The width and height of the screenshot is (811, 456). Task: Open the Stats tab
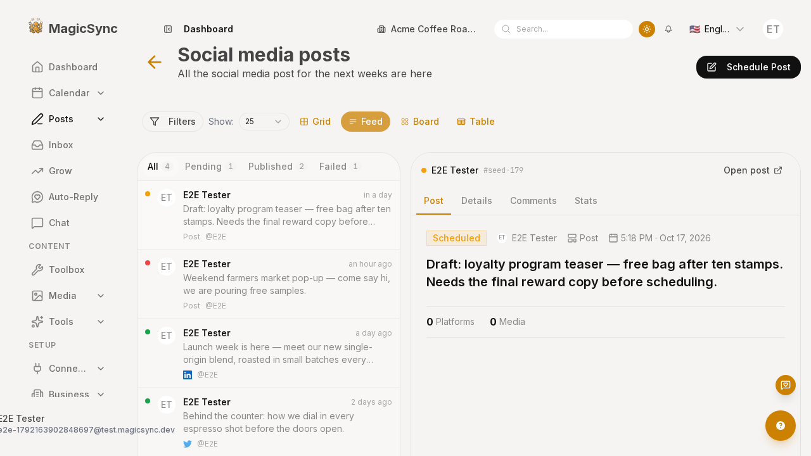tap(586, 201)
